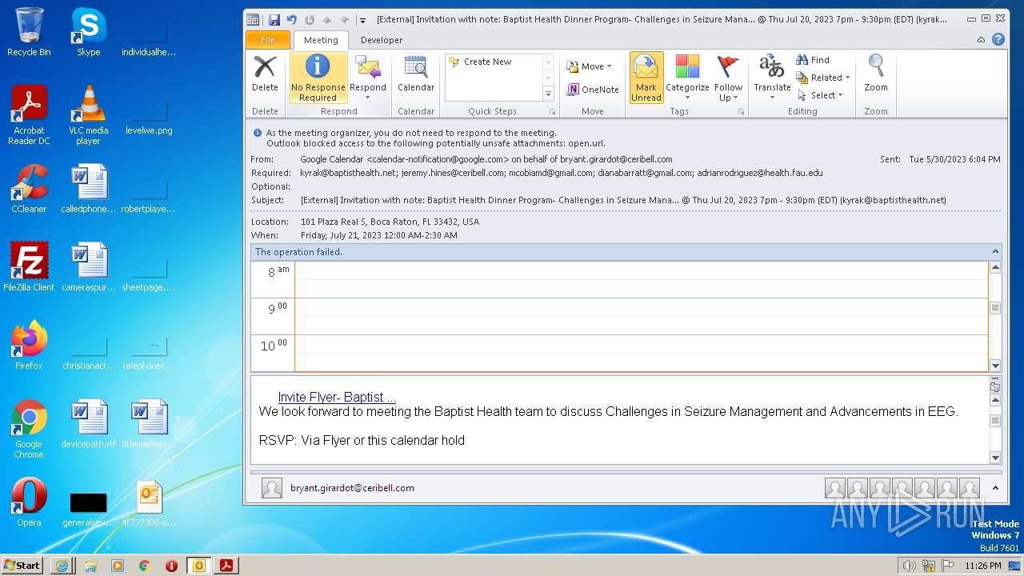Click Internet Explorer taskbar icon
Viewport: 1024px width, 576px height.
[x=62, y=566]
